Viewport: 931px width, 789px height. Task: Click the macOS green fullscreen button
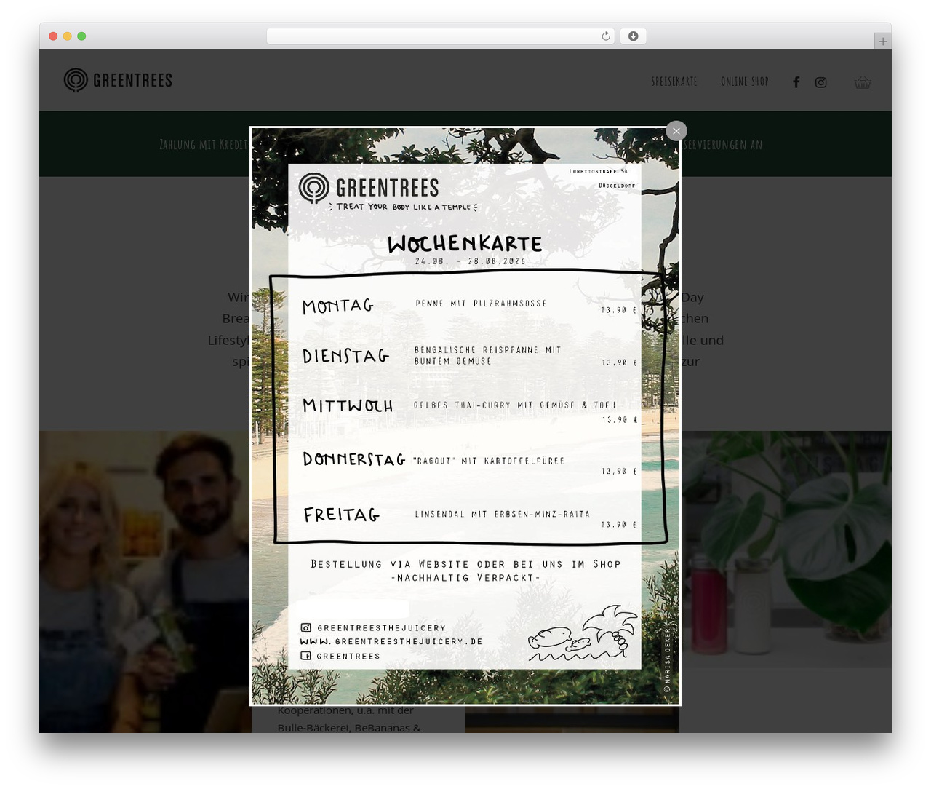pos(81,36)
